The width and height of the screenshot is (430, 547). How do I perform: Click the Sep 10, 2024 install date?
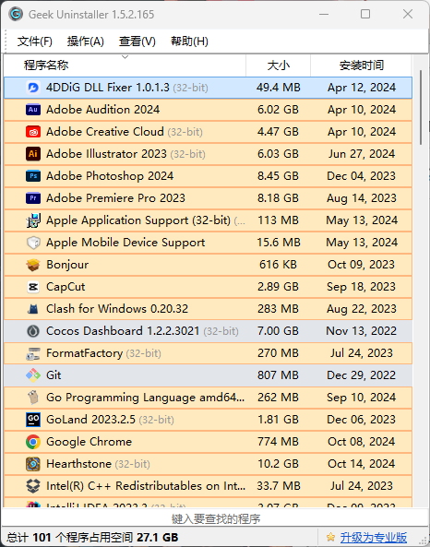tap(362, 398)
